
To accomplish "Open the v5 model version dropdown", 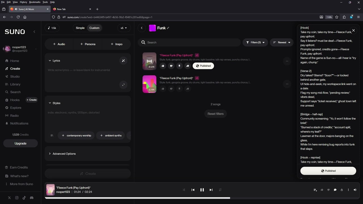I will click(124, 28).
